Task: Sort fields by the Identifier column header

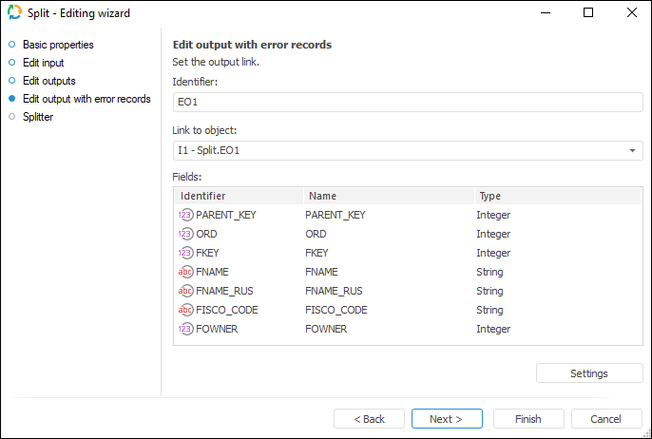Action: [x=238, y=196]
